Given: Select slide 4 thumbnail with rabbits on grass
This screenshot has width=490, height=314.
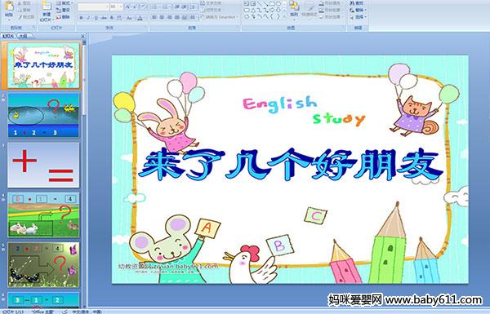Looking at the screenshot, I should (43, 215).
